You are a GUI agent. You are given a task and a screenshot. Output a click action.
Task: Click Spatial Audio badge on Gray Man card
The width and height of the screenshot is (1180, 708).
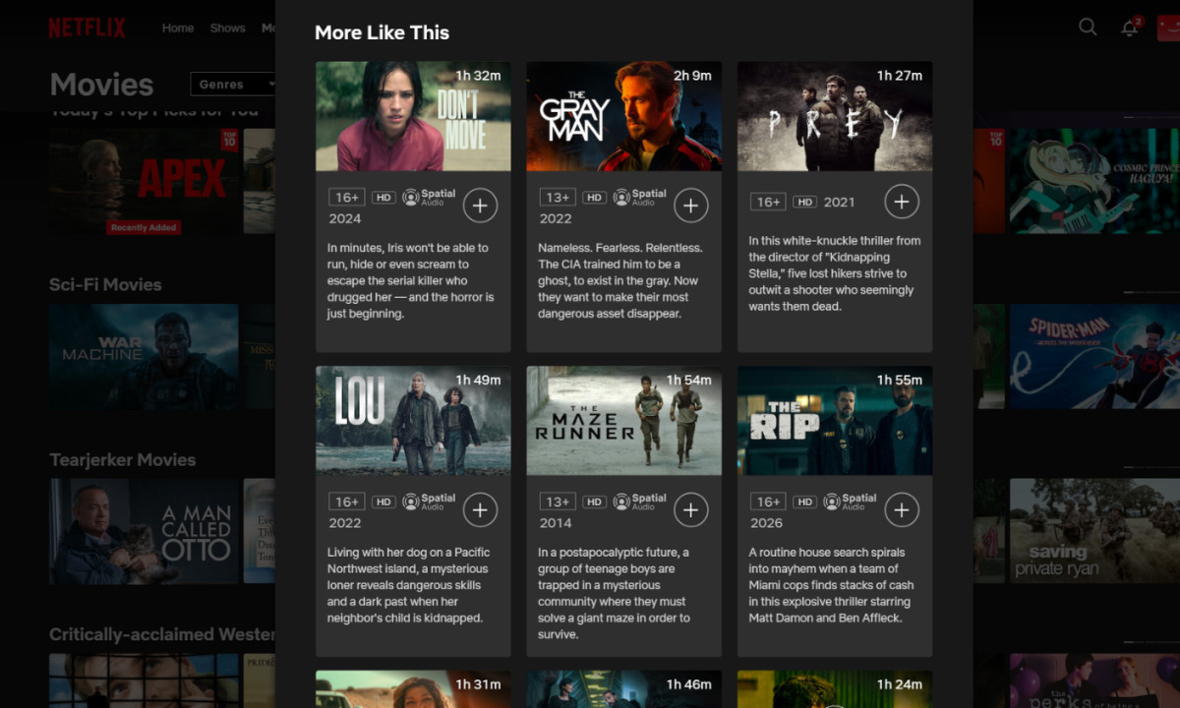[x=640, y=198]
